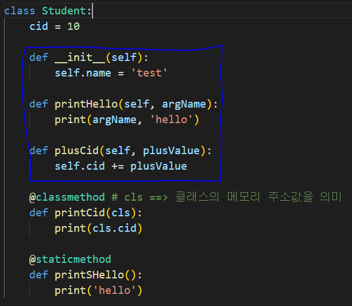Click 'argName' parameter in printHello definition
Viewport: 352px width, 306px height.
coord(184,104)
